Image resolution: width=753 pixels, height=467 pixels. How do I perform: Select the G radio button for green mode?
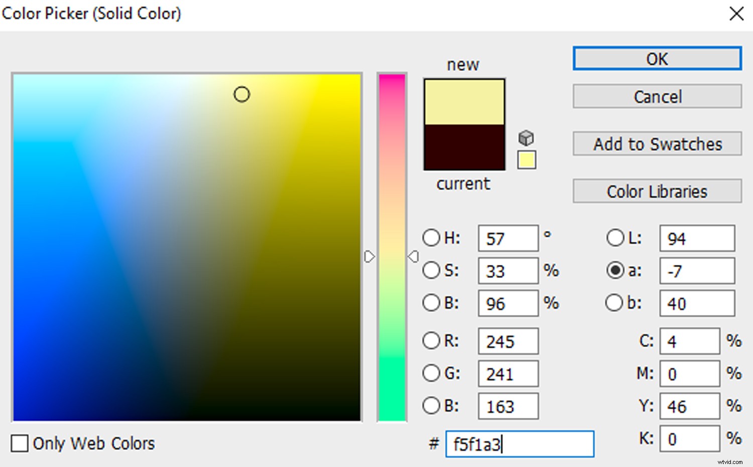pos(431,373)
